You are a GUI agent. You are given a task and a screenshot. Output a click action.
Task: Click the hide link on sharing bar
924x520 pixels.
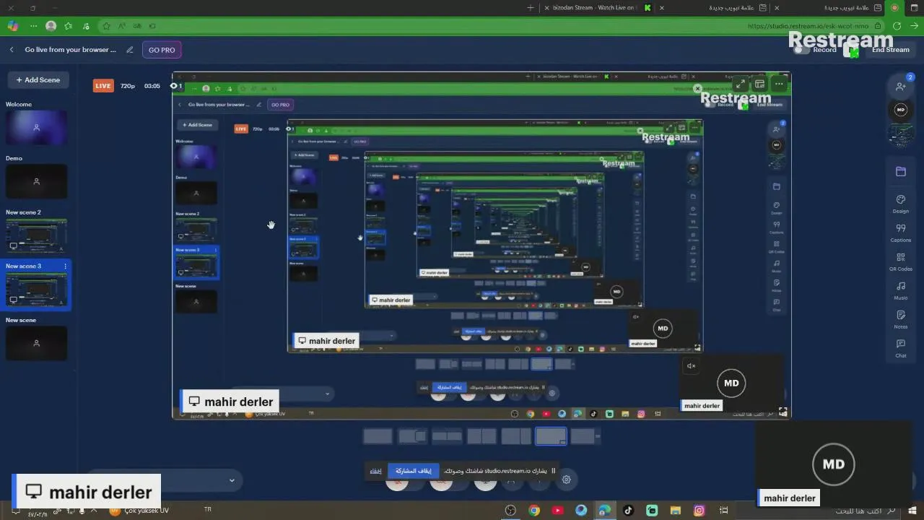pos(375,471)
